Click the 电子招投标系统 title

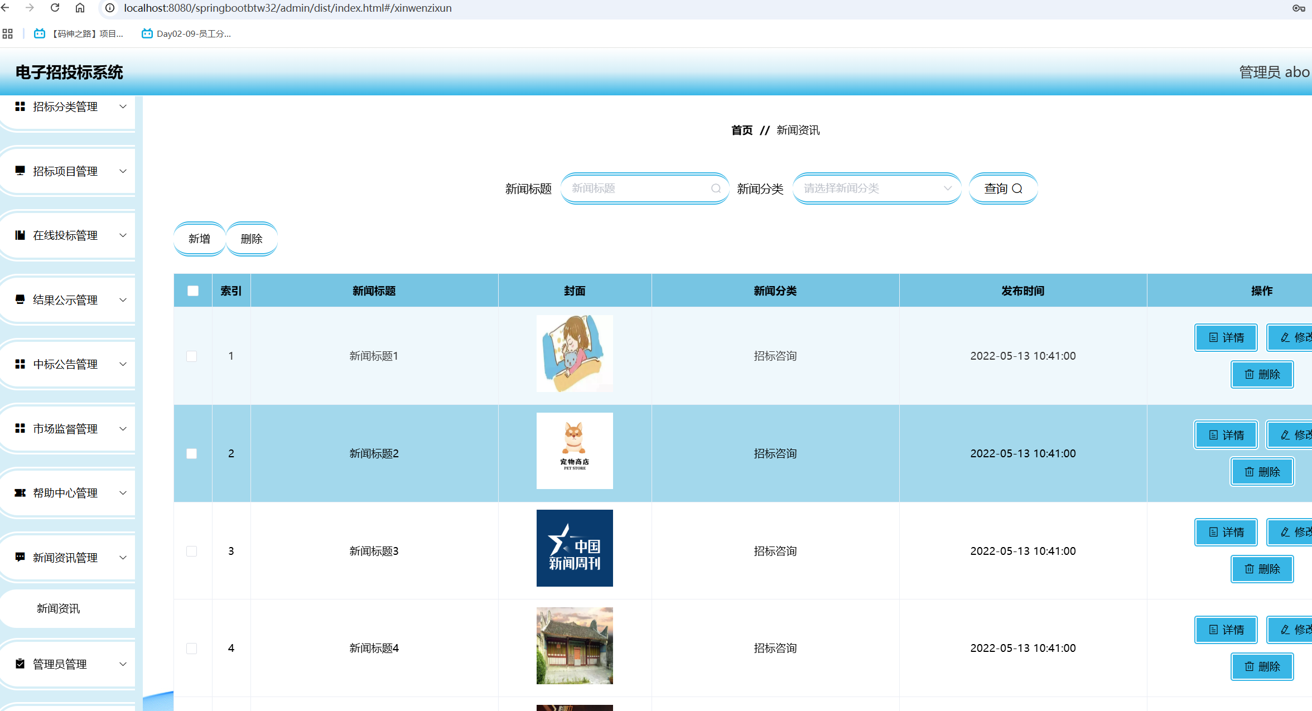(x=69, y=72)
